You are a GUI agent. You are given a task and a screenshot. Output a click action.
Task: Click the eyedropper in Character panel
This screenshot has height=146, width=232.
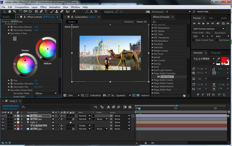[218, 59]
